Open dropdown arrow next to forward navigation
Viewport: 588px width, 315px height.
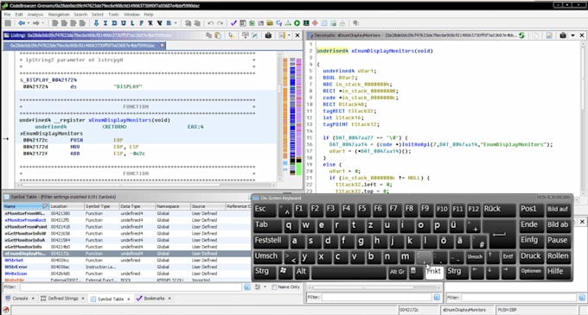42,23
